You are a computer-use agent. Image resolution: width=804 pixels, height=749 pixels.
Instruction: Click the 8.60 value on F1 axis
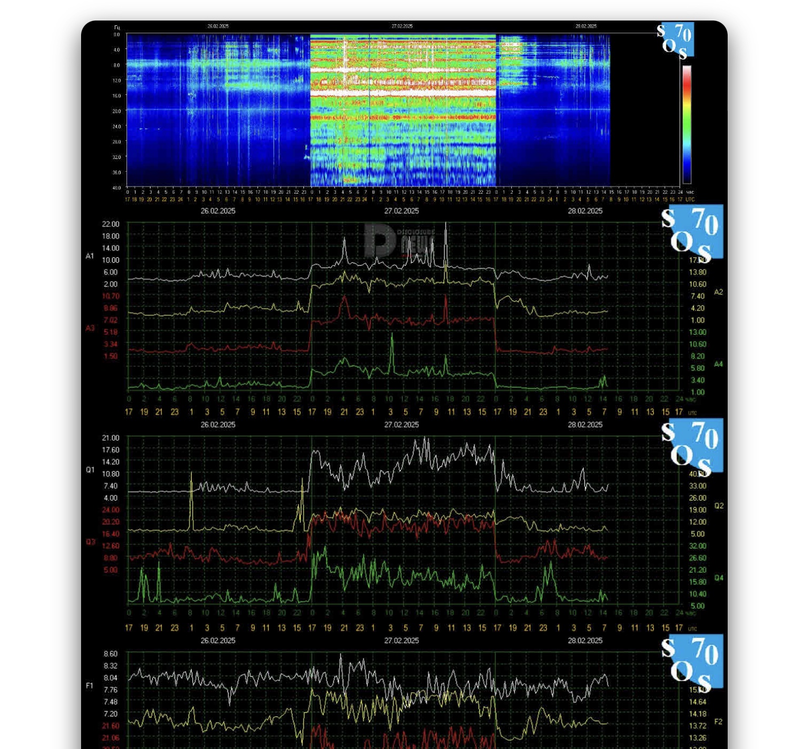click(111, 654)
